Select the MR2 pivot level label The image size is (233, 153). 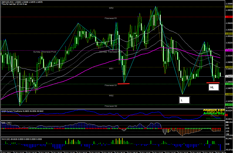pos(111,8)
